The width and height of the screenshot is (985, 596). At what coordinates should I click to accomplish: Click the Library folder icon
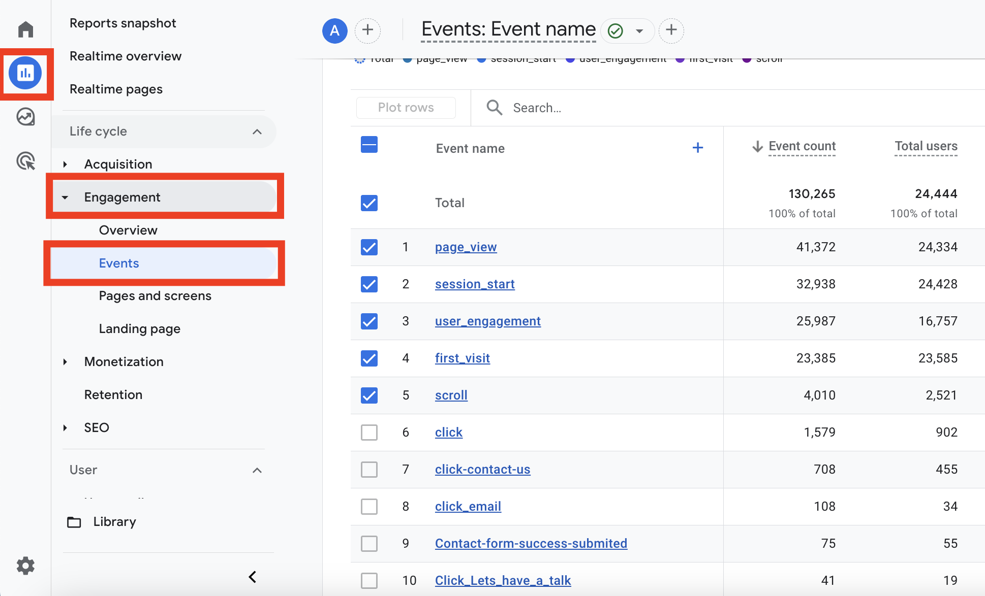click(74, 522)
